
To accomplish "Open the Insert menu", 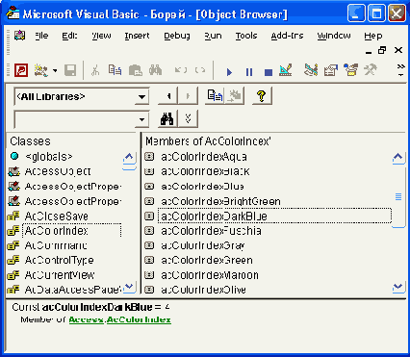I will pos(137,36).
